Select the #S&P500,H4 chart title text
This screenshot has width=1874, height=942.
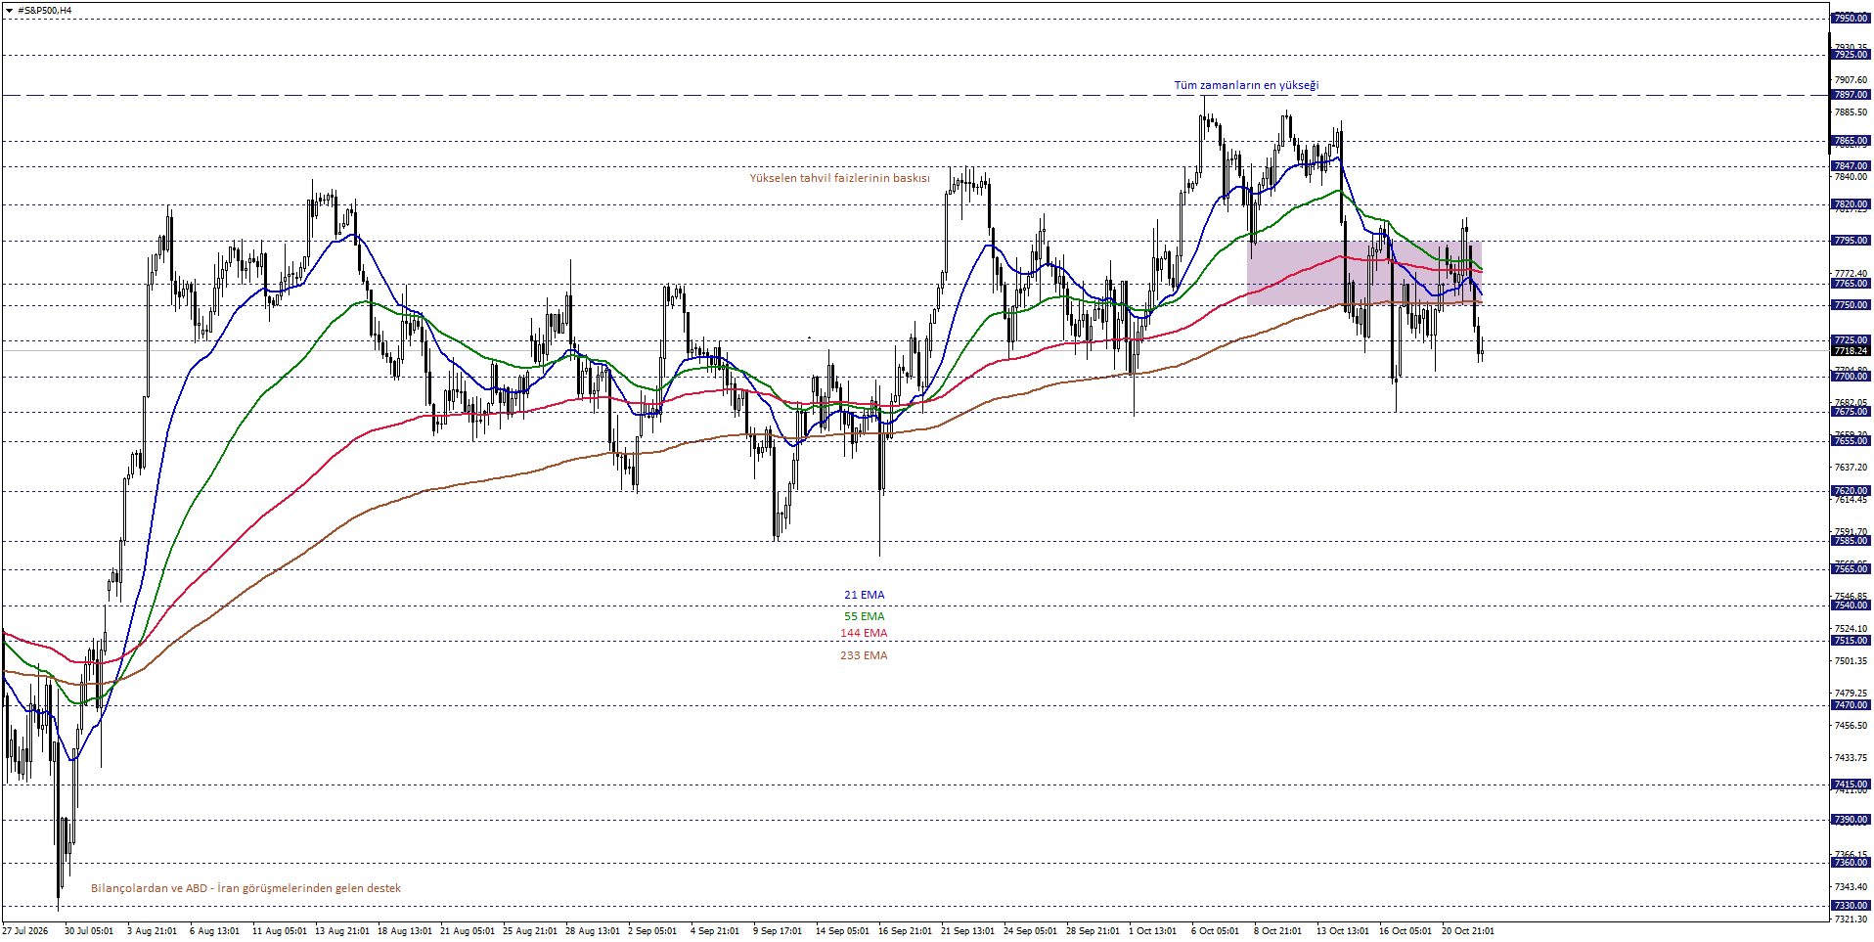coord(45,10)
